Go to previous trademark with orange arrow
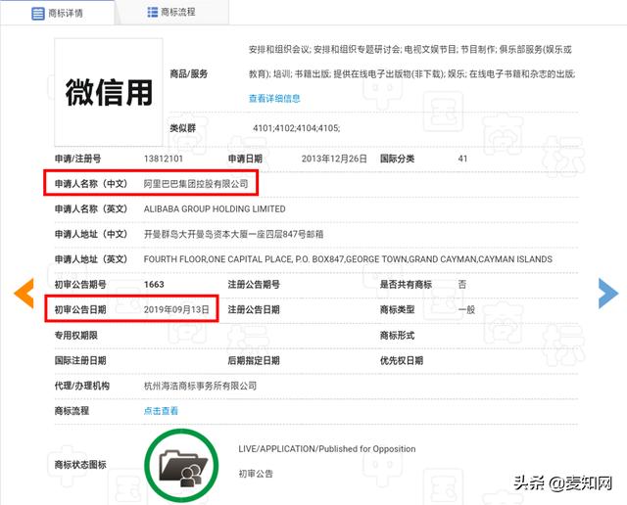This screenshot has width=627, height=505. coord(24,294)
